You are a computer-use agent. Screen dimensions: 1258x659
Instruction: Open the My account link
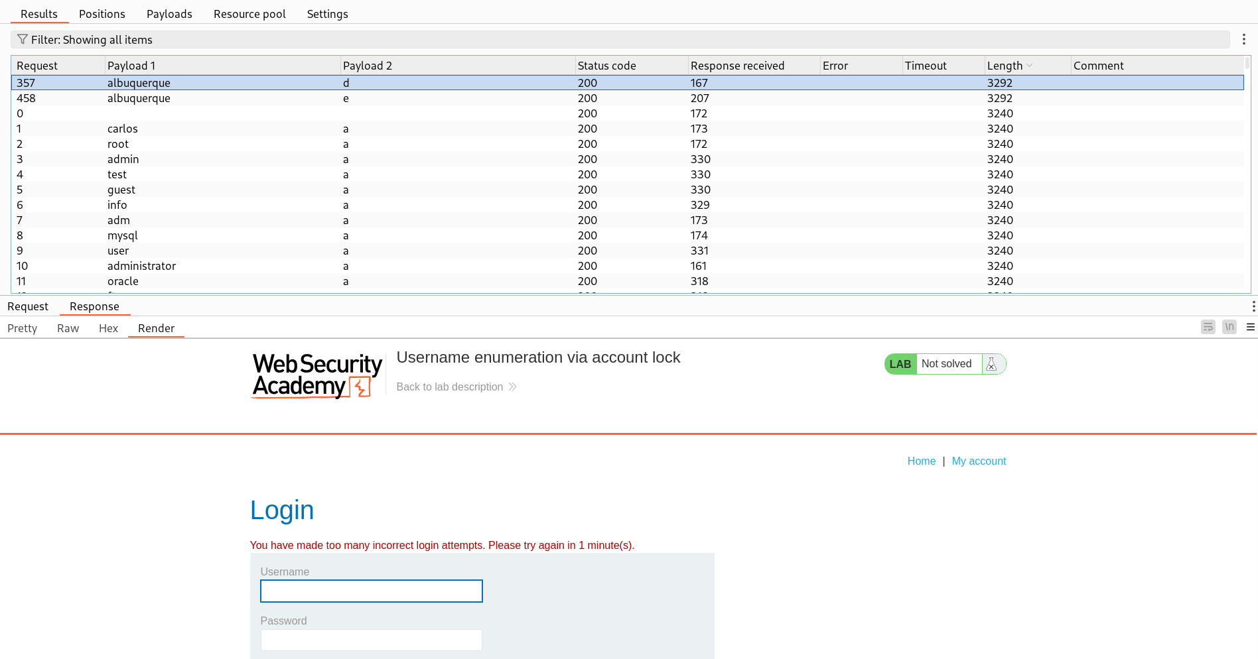pos(979,461)
